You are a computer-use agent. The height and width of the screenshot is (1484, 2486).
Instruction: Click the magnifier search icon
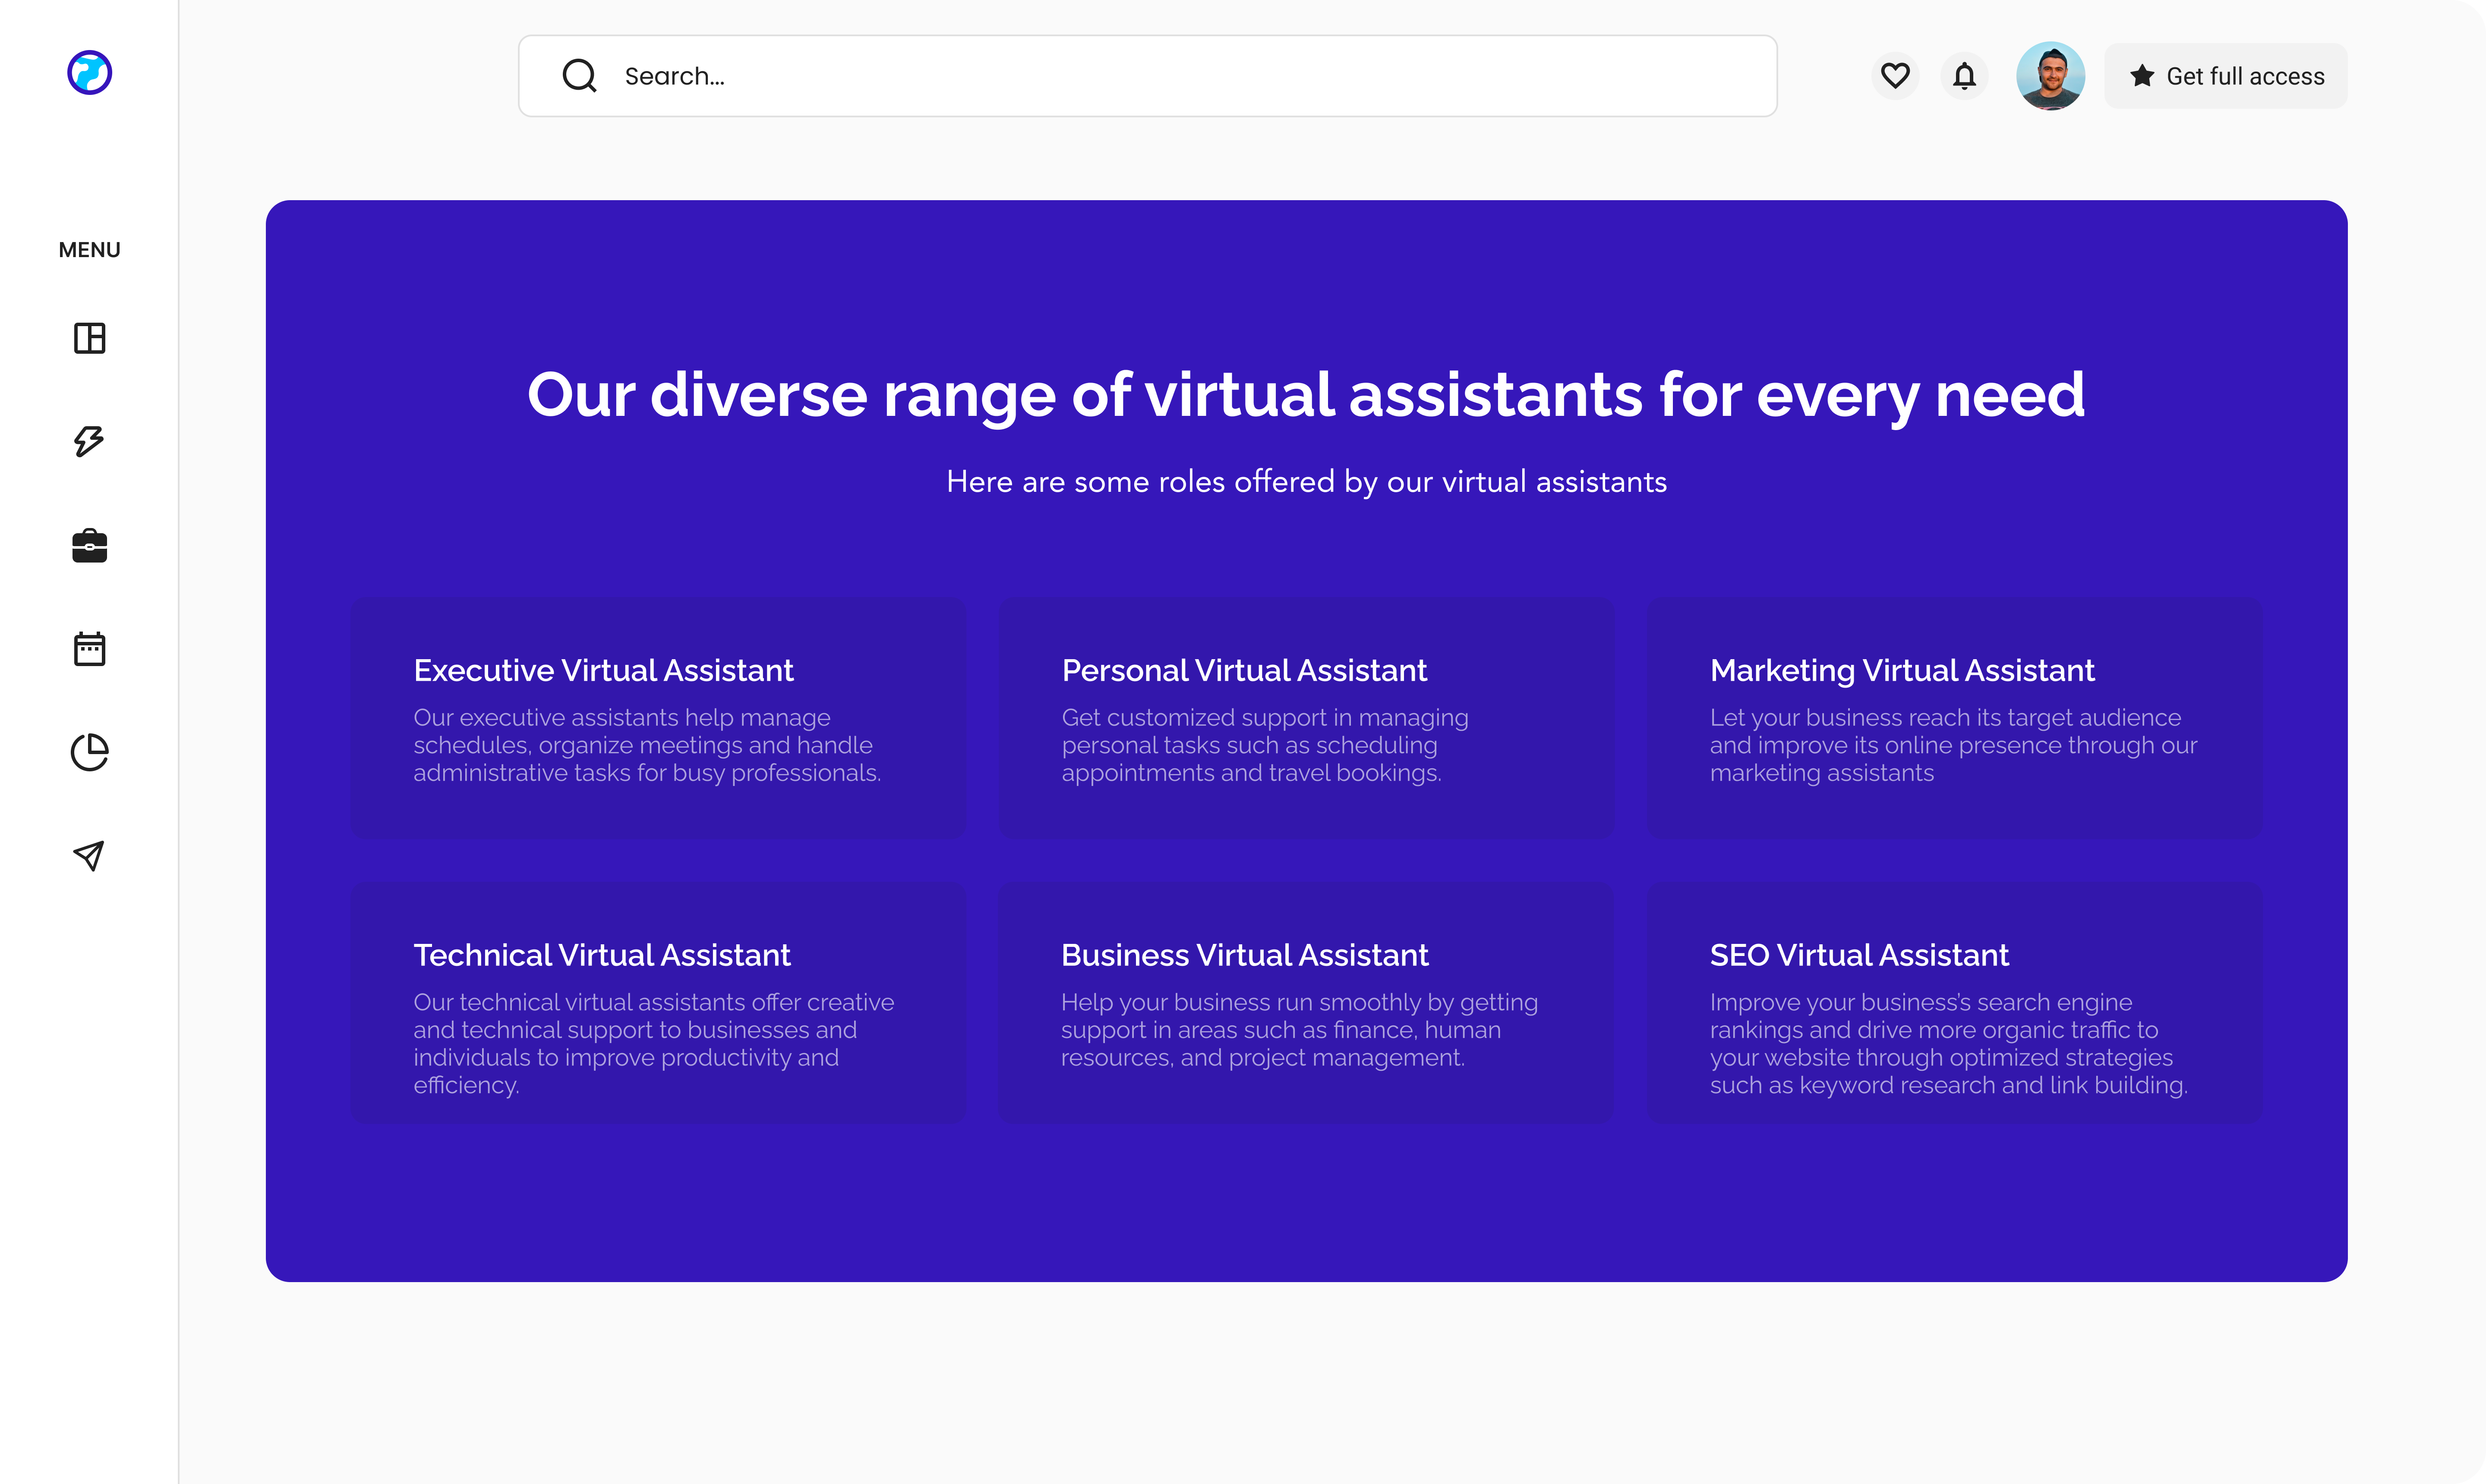tap(579, 76)
